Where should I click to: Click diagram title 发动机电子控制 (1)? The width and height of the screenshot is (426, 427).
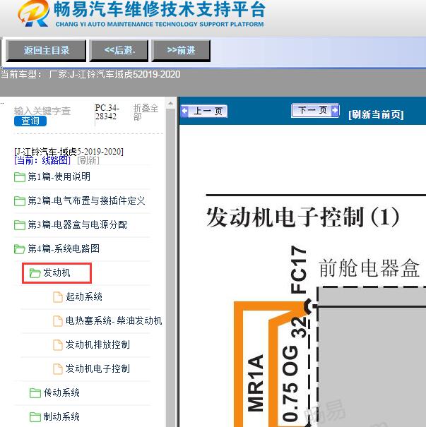point(302,217)
